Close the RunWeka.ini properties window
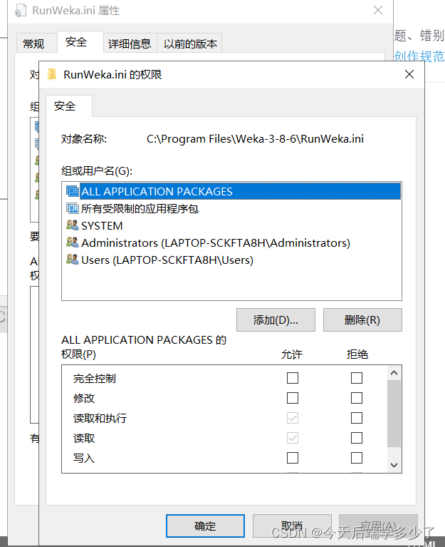The height and width of the screenshot is (547, 445). point(378,10)
